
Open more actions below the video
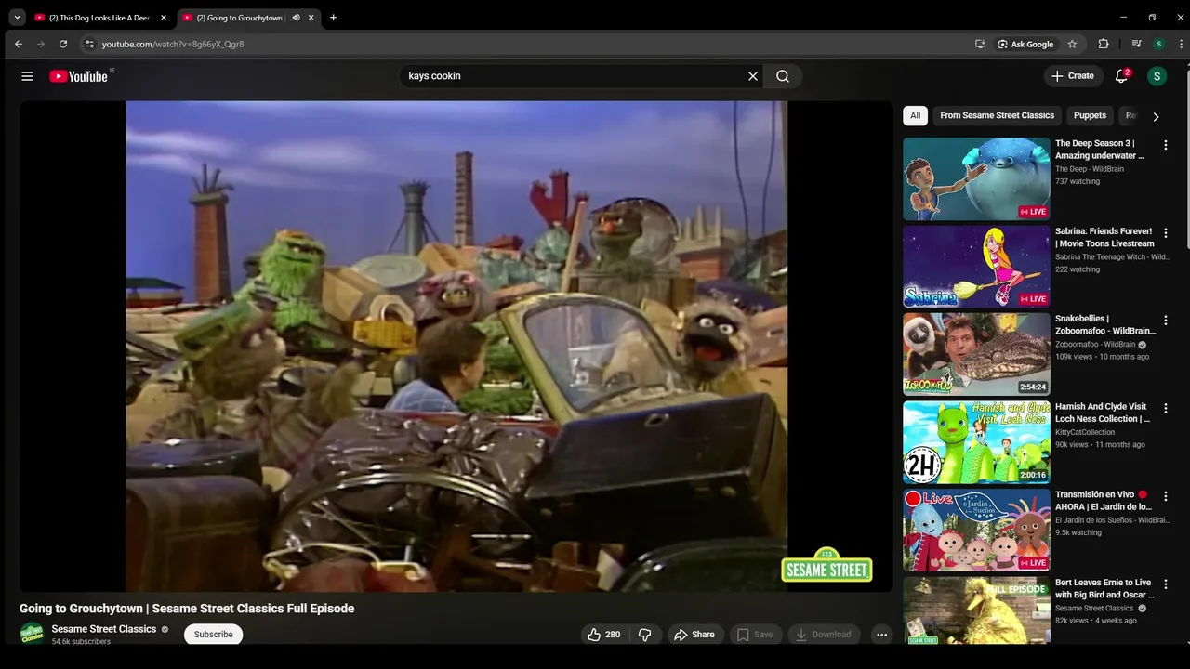(881, 635)
